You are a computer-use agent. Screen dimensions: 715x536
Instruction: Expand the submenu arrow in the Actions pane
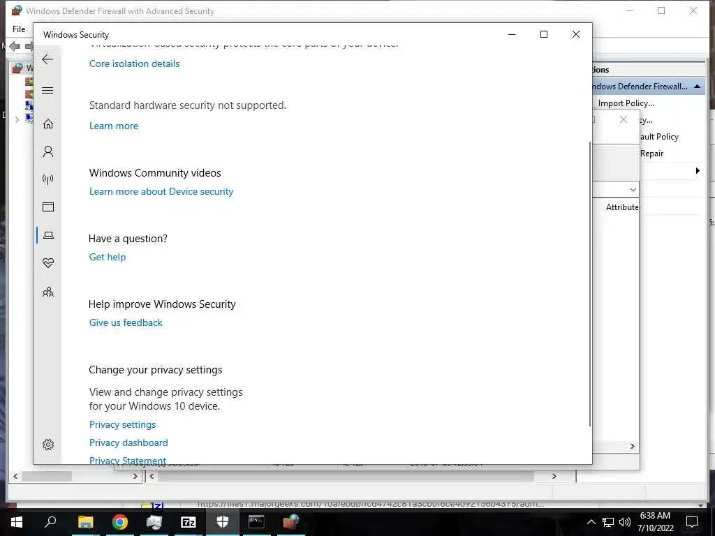pos(698,171)
